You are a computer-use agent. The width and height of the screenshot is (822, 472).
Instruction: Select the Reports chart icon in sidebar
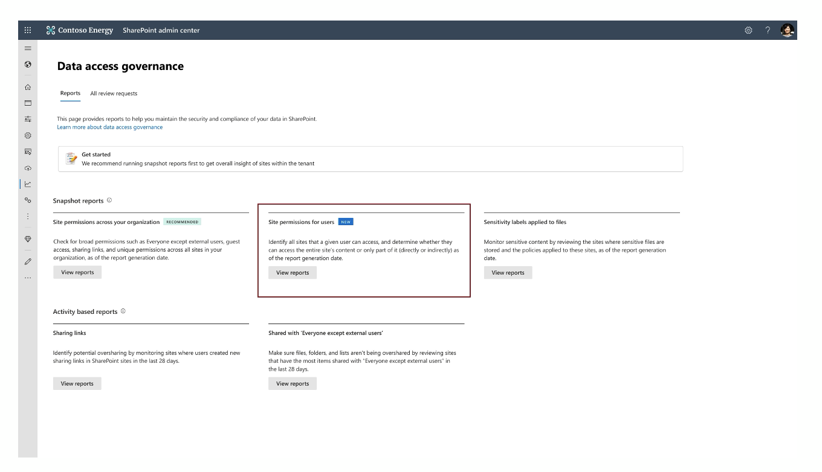(28, 184)
